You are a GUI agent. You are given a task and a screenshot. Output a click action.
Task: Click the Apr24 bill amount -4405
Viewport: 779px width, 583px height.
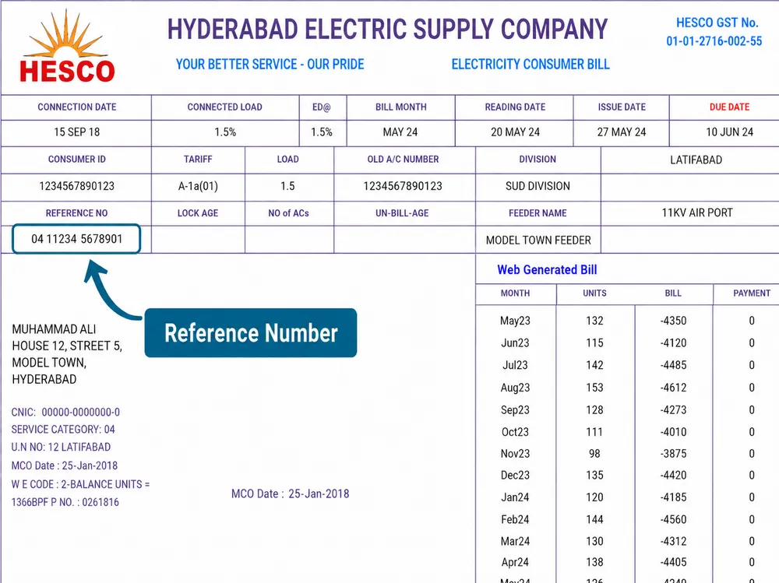point(673,562)
